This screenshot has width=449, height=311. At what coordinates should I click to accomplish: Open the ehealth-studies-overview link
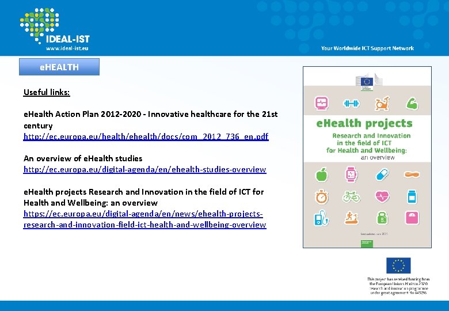click(x=145, y=169)
